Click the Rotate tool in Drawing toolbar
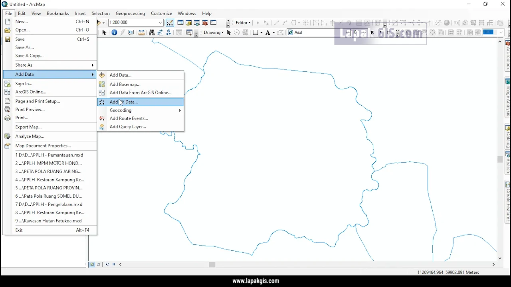The height and width of the screenshot is (287, 511). pyautogui.click(x=237, y=33)
